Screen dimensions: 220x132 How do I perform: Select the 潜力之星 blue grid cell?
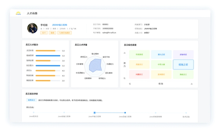point(161,54)
